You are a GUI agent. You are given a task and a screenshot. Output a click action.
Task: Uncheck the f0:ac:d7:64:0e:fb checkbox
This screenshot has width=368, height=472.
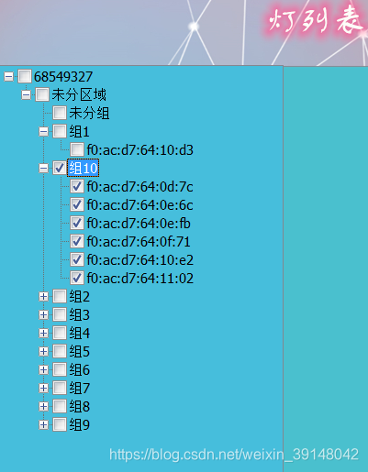[77, 223]
